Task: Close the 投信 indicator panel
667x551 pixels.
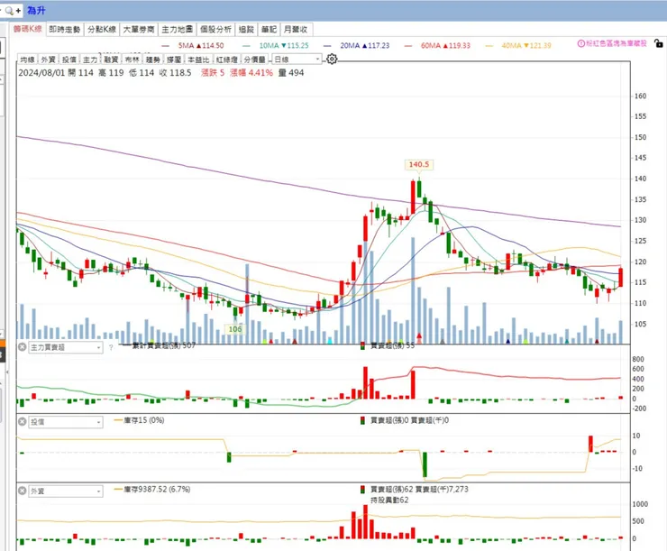Action: coord(23,422)
